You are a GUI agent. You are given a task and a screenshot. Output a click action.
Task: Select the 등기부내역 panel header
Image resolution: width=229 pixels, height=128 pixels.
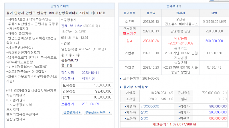pyautogui.click(x=173, y=6)
